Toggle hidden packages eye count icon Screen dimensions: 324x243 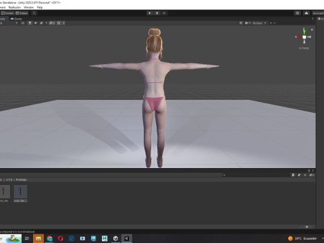(312, 175)
